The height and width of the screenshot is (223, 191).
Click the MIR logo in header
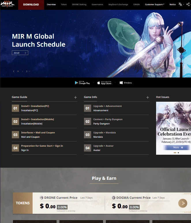coord(8,4)
